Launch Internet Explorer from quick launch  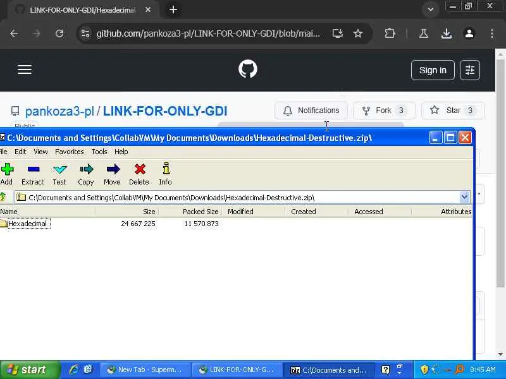coord(74,370)
